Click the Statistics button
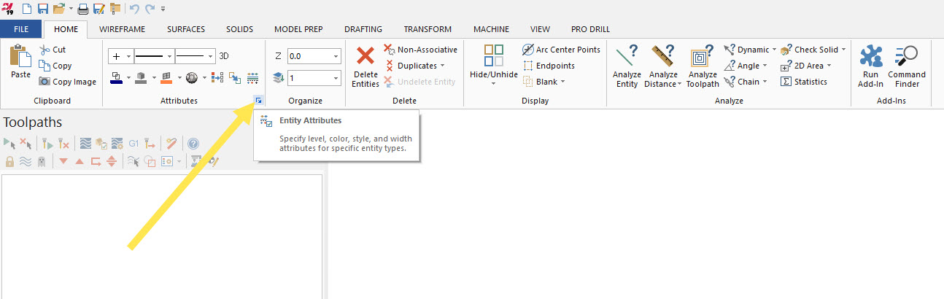This screenshot has width=944, height=299. click(x=804, y=82)
